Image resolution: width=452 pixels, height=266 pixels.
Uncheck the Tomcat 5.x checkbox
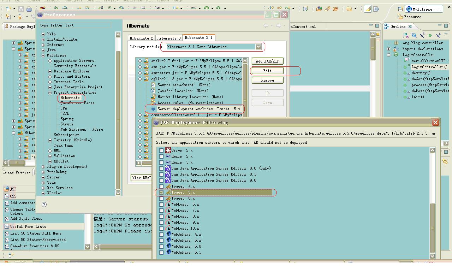point(161,193)
